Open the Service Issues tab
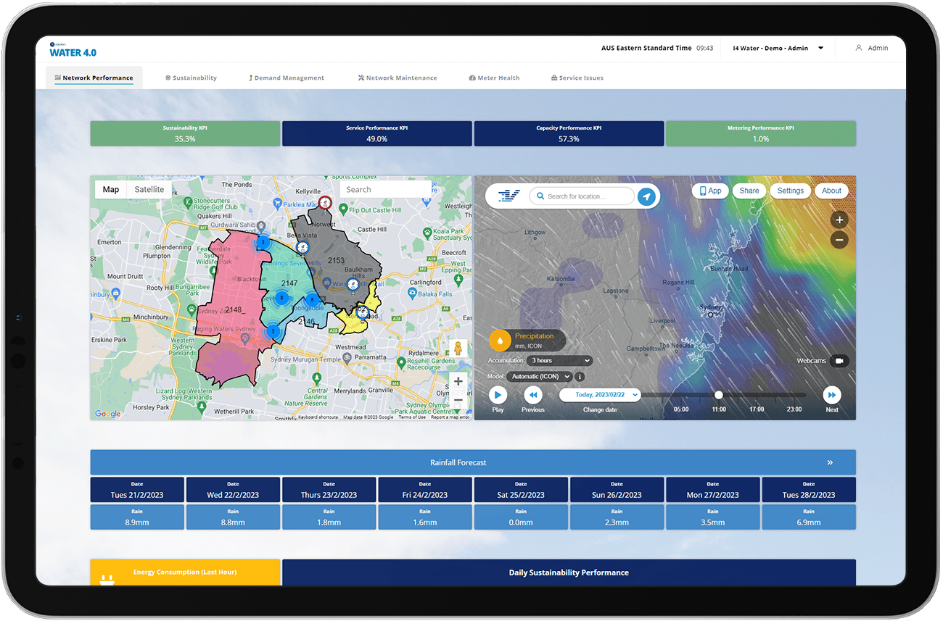The height and width of the screenshot is (621, 943). [577, 78]
